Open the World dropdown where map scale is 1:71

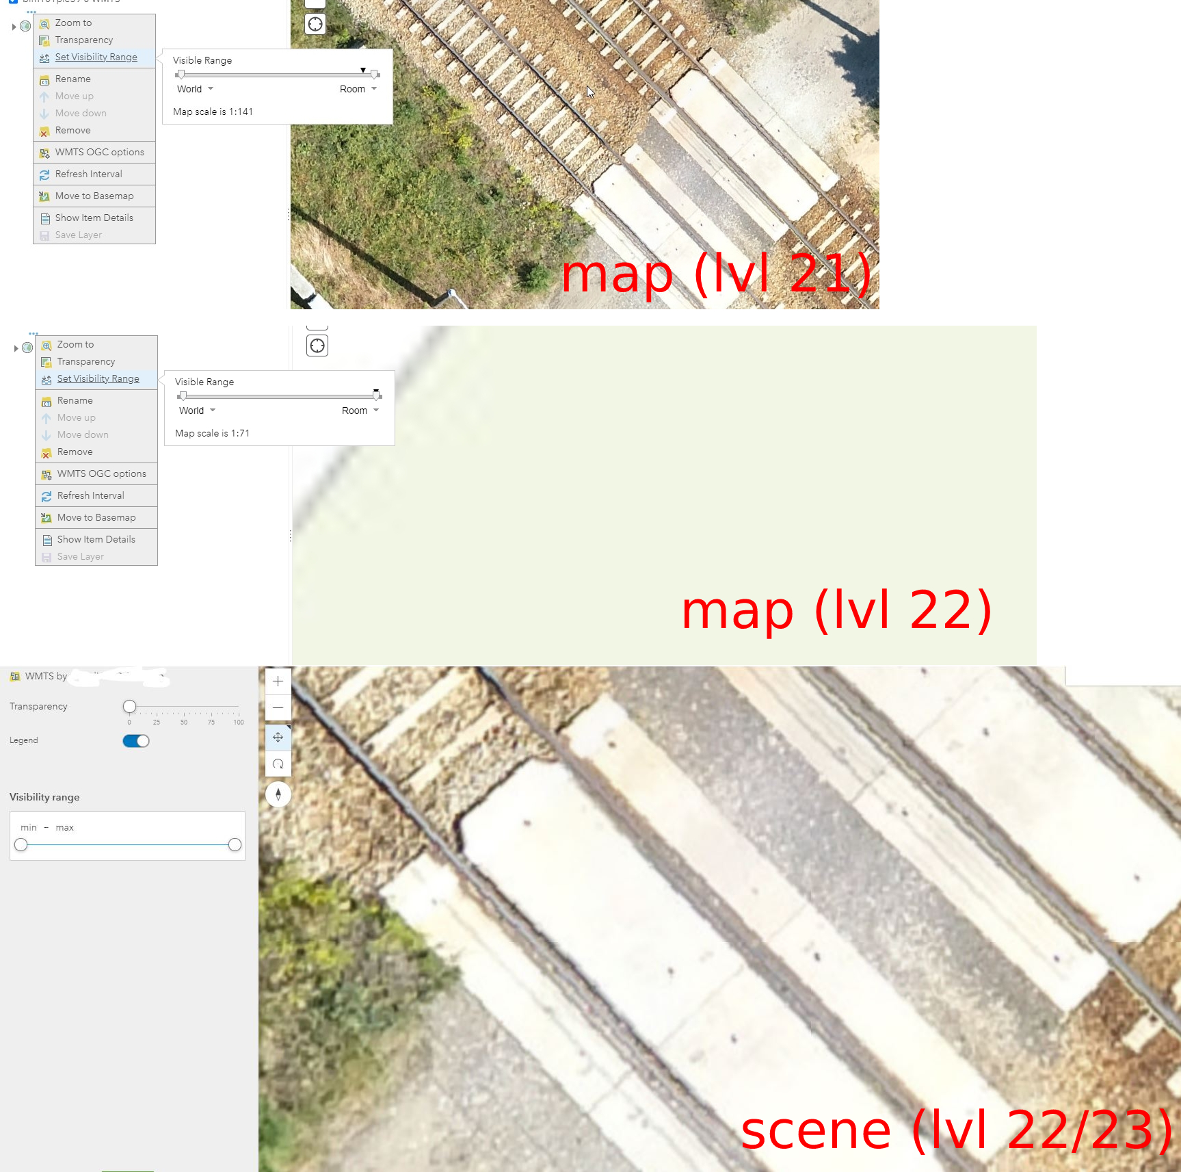(198, 411)
